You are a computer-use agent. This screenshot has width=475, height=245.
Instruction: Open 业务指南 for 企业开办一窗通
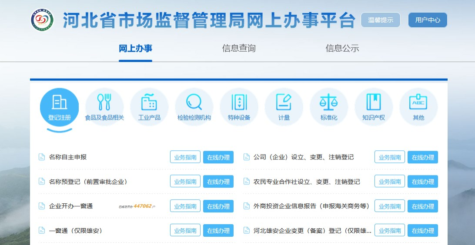click(x=185, y=206)
